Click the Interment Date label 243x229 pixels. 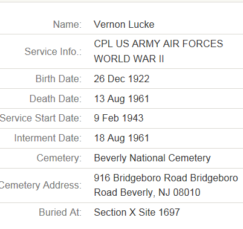point(48,138)
